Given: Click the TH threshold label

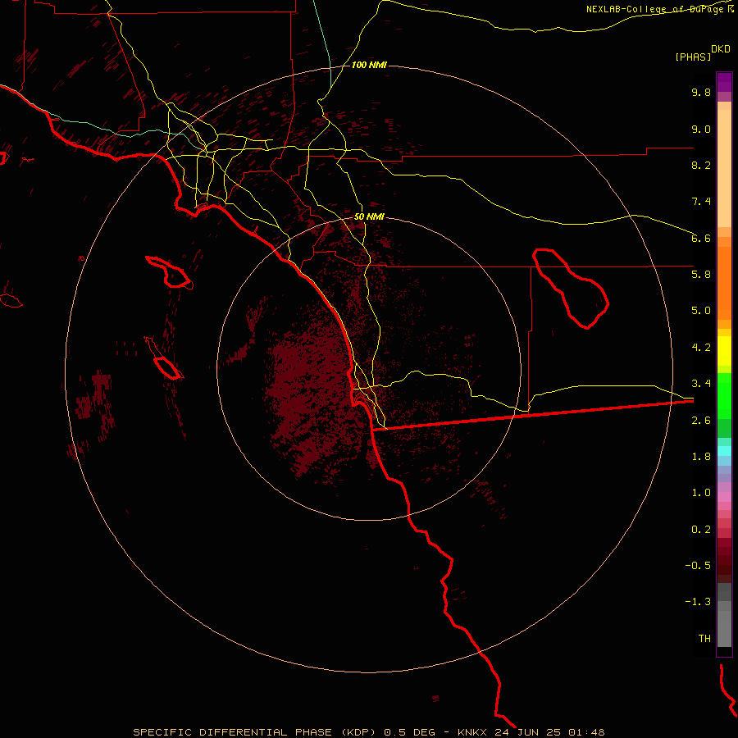Looking at the screenshot, I should [704, 639].
